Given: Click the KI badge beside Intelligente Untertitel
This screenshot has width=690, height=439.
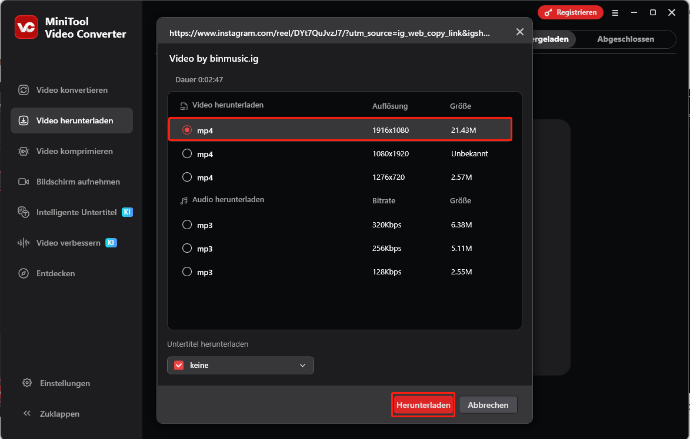Looking at the screenshot, I should [127, 212].
